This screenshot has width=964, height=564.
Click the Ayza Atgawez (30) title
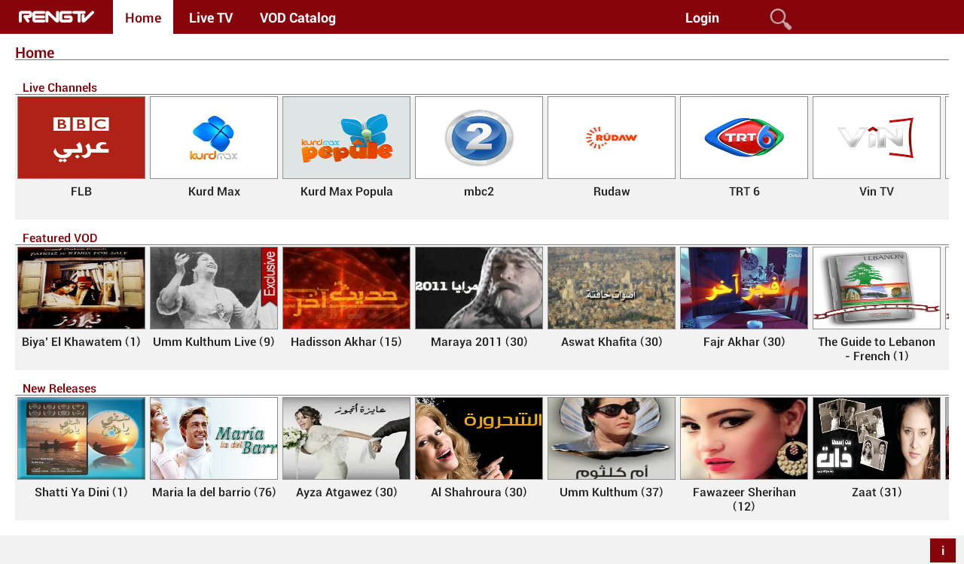tap(346, 493)
